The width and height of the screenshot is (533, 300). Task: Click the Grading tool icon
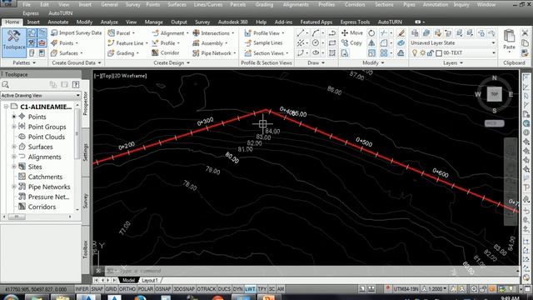[111, 53]
